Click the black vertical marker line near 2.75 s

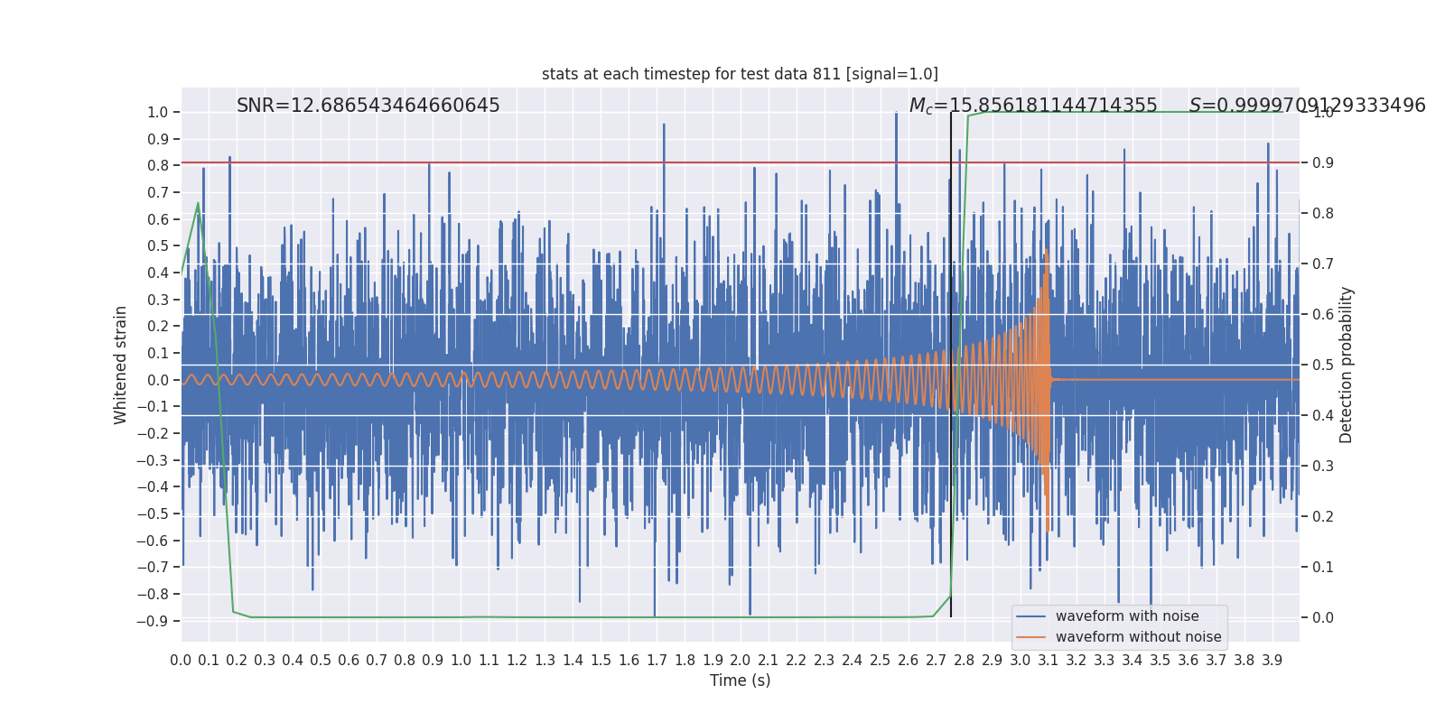(x=951, y=365)
